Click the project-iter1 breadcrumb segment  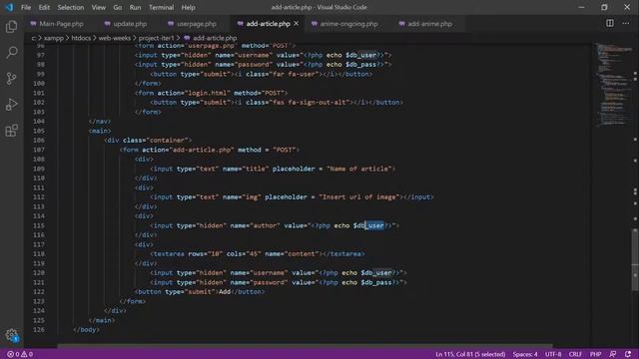pyautogui.click(x=156, y=38)
